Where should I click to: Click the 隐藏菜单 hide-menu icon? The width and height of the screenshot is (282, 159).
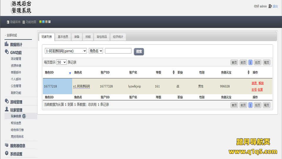point(8,22)
